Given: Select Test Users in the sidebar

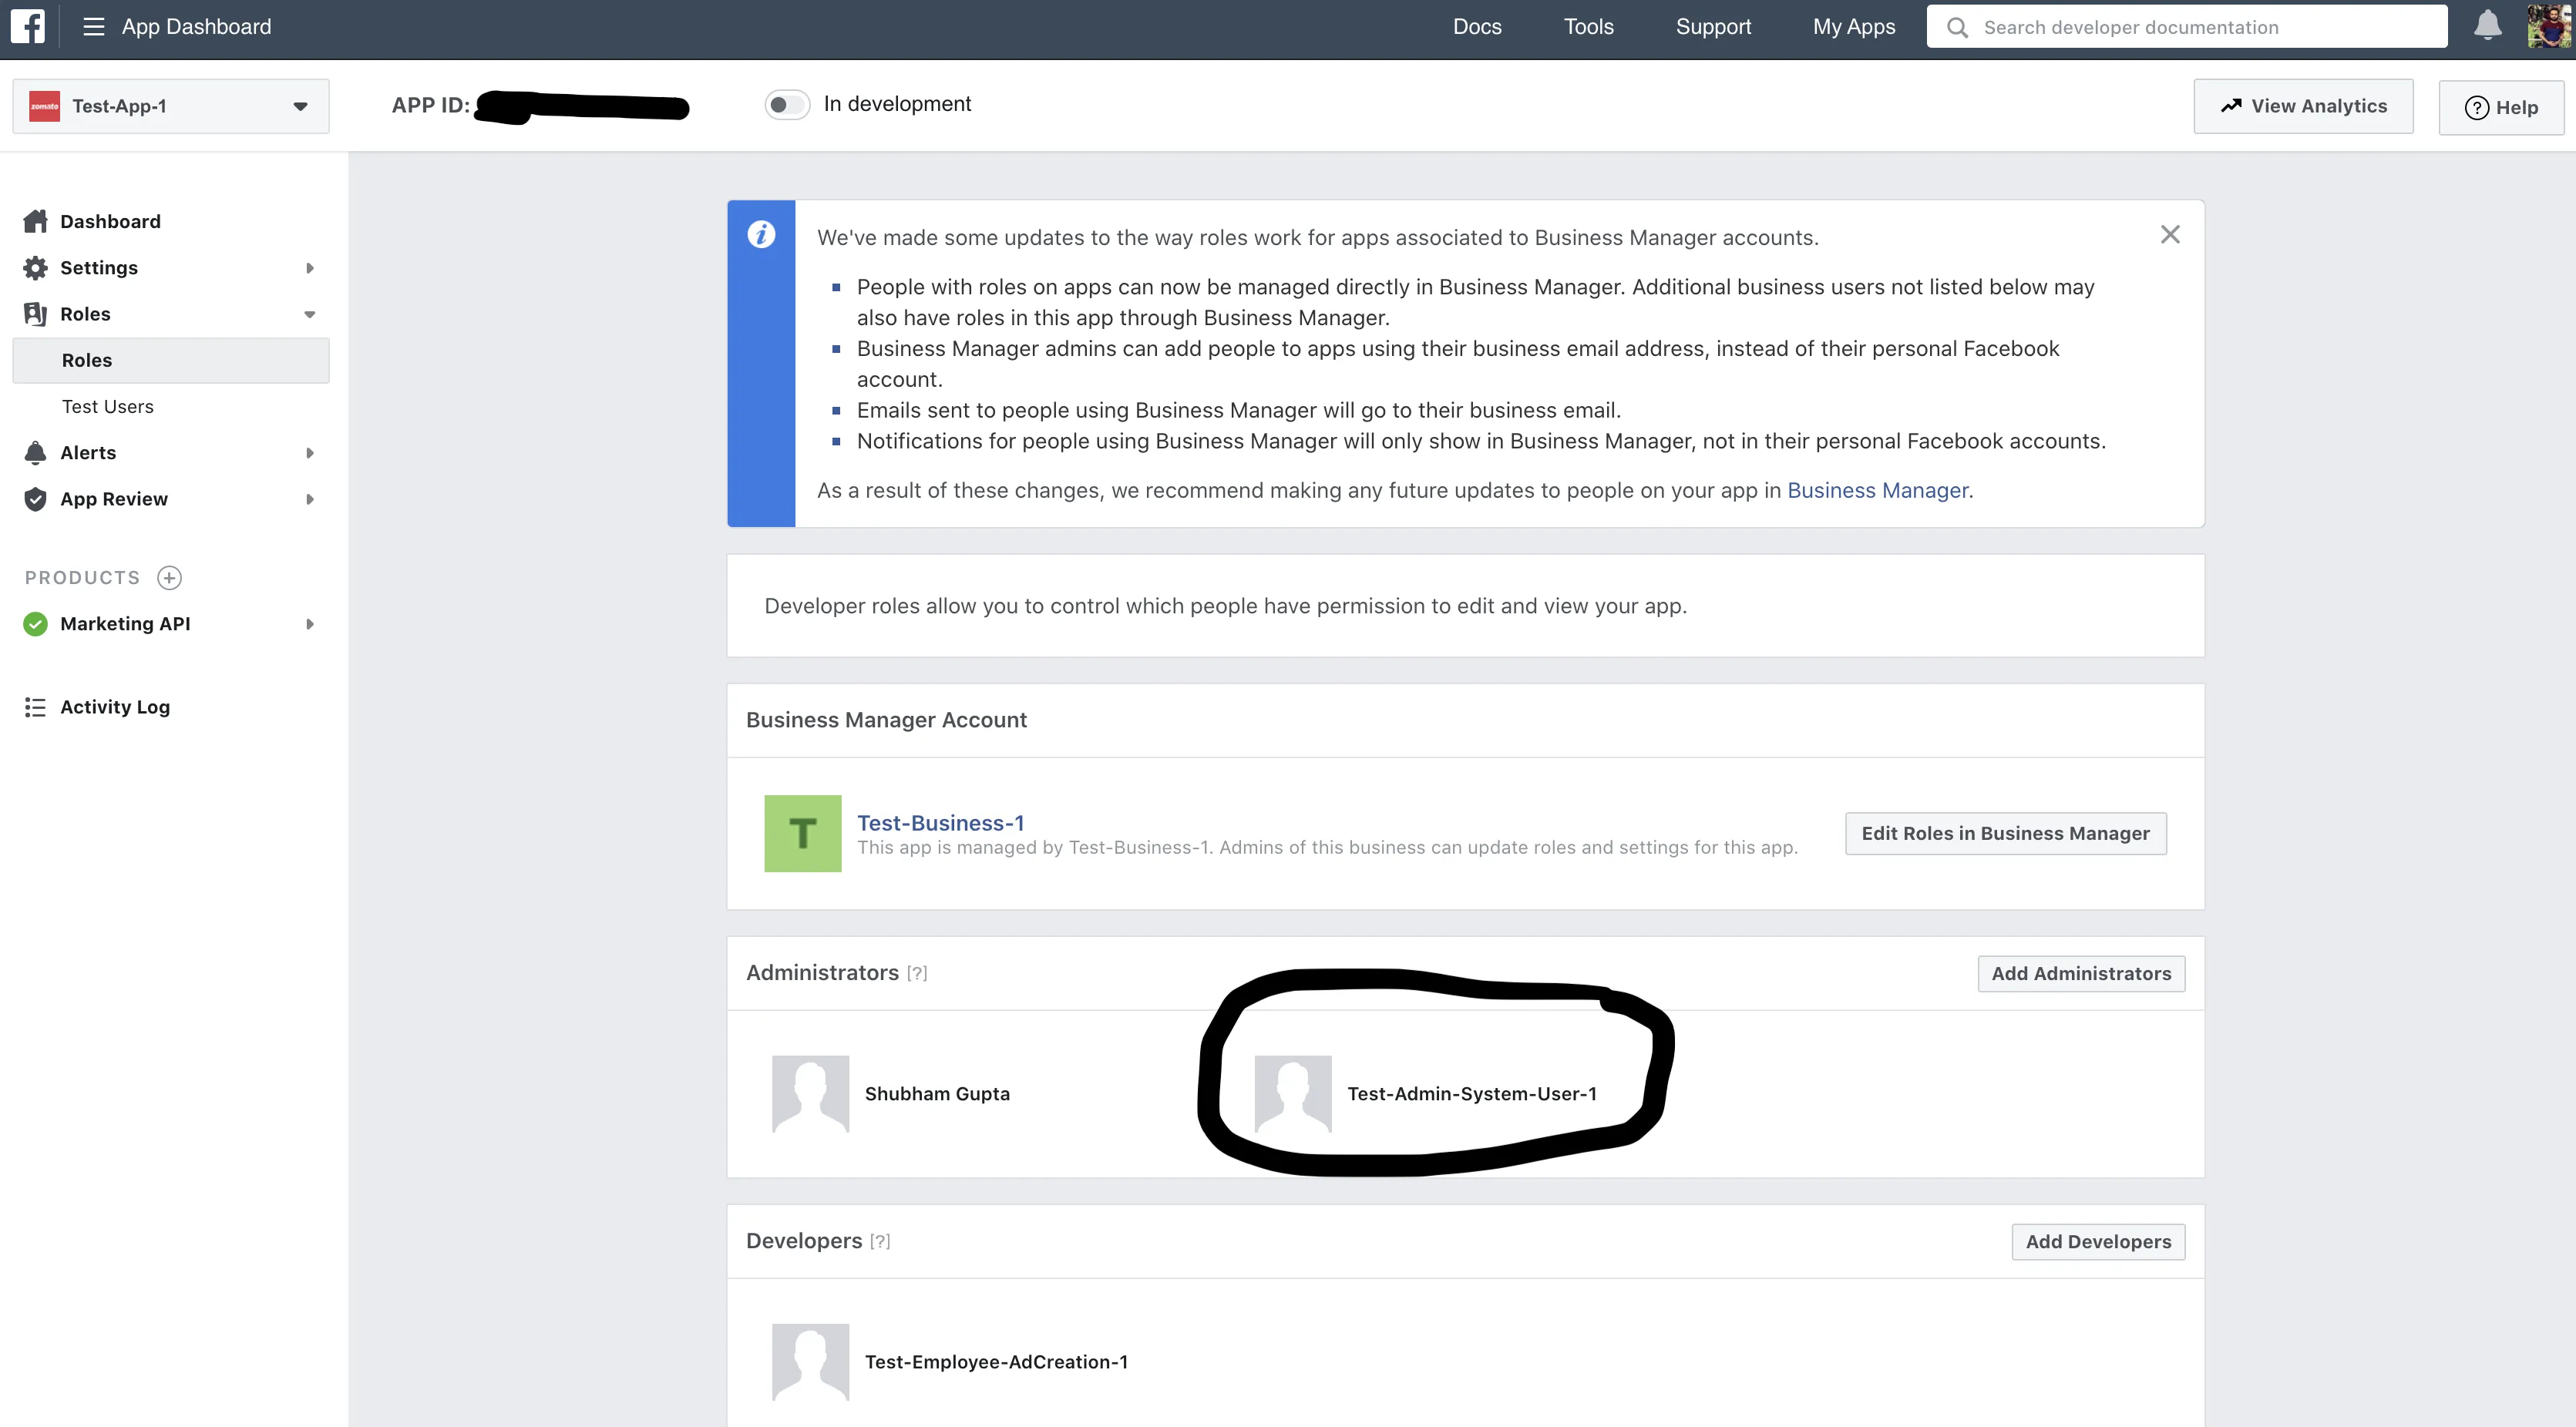Looking at the screenshot, I should pyautogui.click(x=108, y=407).
